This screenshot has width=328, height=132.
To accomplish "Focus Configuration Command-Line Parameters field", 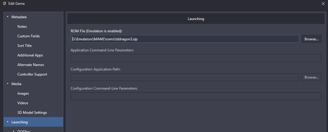I will pos(196,96).
